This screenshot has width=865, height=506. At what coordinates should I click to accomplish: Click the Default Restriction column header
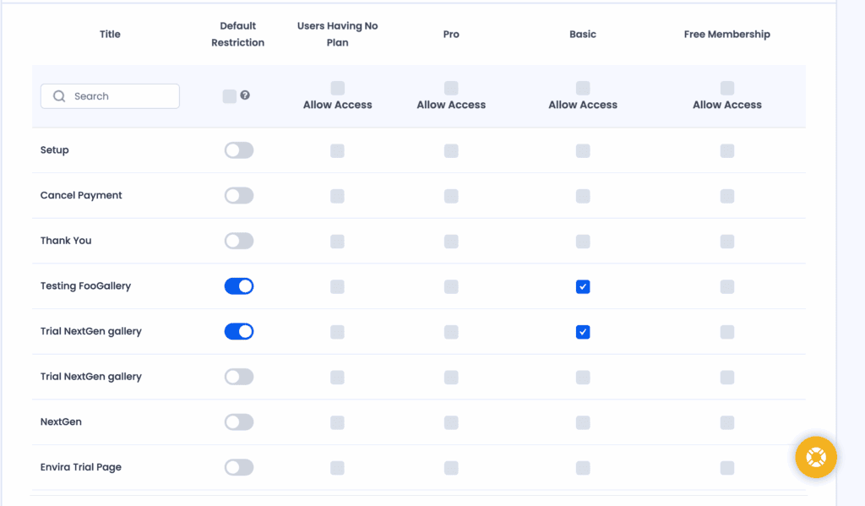[237, 34]
